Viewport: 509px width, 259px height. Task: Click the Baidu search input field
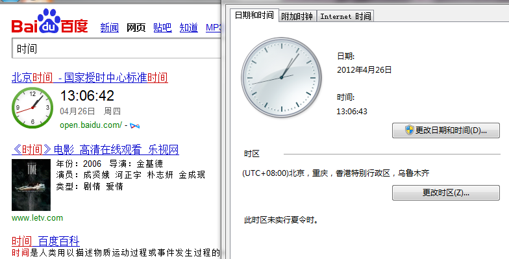(x=117, y=48)
